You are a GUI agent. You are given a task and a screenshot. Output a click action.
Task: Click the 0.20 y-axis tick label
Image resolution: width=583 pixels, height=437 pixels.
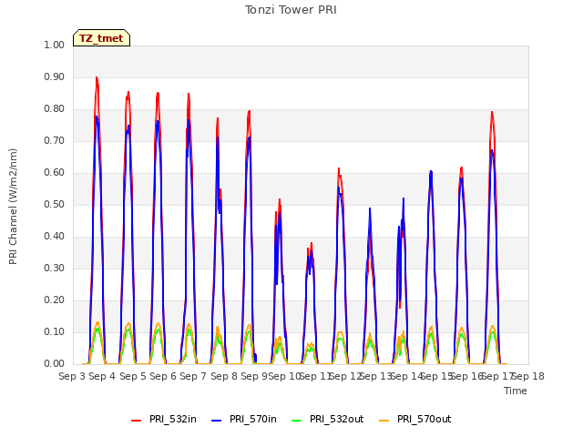pyautogui.click(x=55, y=300)
